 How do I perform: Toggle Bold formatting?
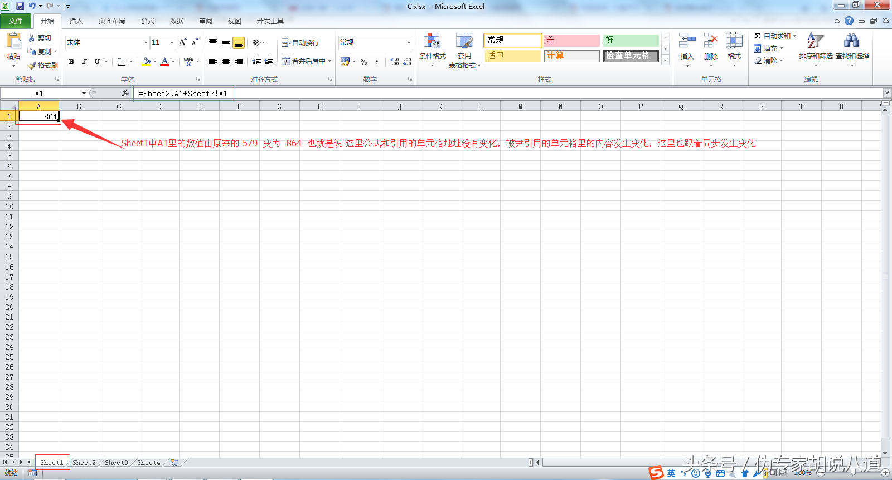point(71,62)
